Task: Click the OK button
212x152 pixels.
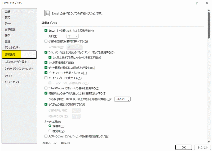Action: pyautogui.click(x=184, y=148)
